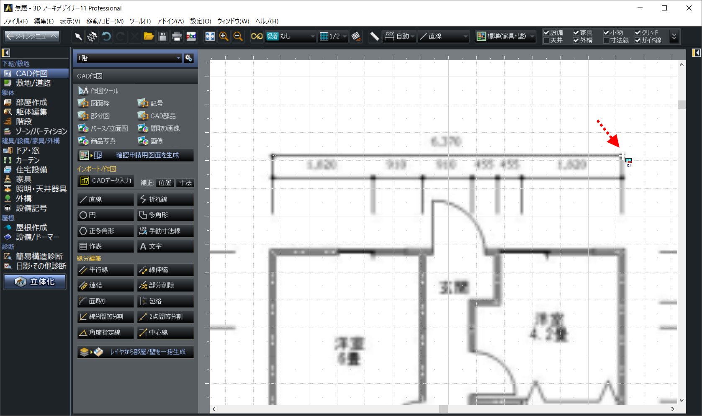Open the ツール(T) menu
The width and height of the screenshot is (702, 416).
(140, 21)
